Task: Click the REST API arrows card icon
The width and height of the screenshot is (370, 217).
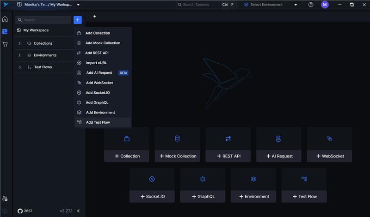Action: 228,139
